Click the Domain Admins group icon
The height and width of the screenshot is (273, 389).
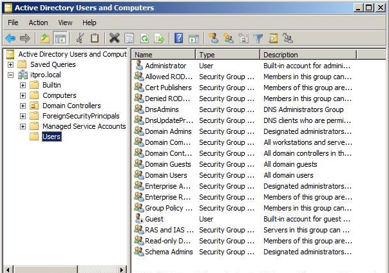coord(139,131)
